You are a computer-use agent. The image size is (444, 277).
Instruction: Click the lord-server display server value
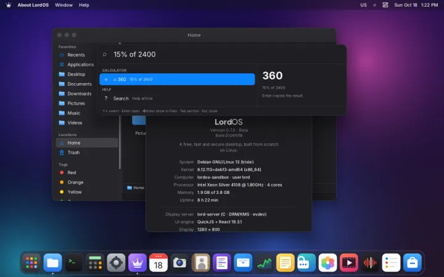point(232,214)
